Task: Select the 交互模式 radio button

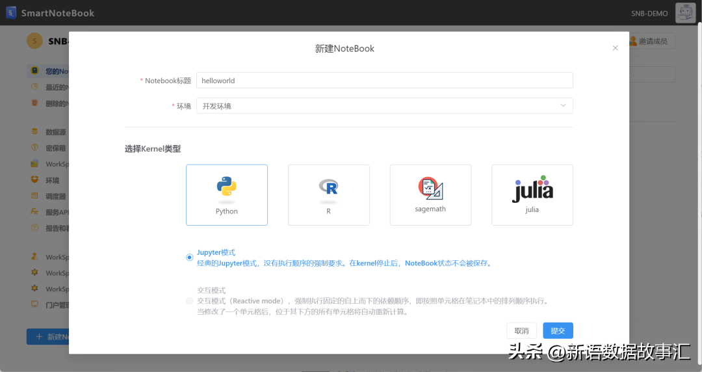Action: tap(190, 301)
